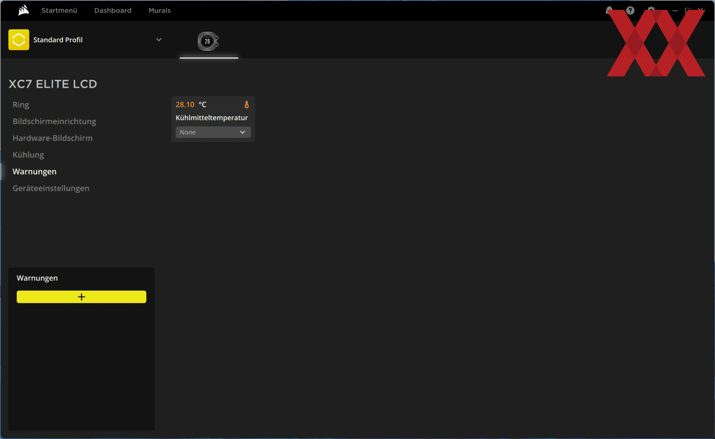Switch to the Dashboard tab

pyautogui.click(x=113, y=10)
